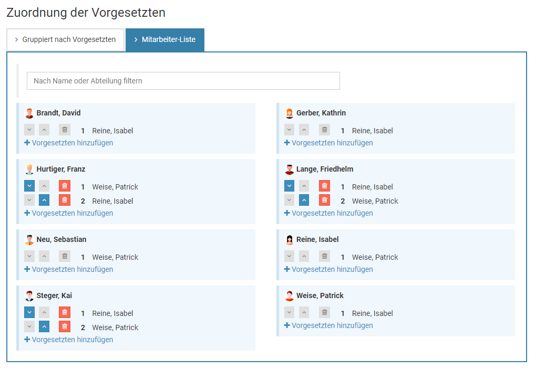The image size is (536, 370).
Task: Move Weise, Patrick up under Lange, Friedhelm
Action: pyautogui.click(x=304, y=200)
